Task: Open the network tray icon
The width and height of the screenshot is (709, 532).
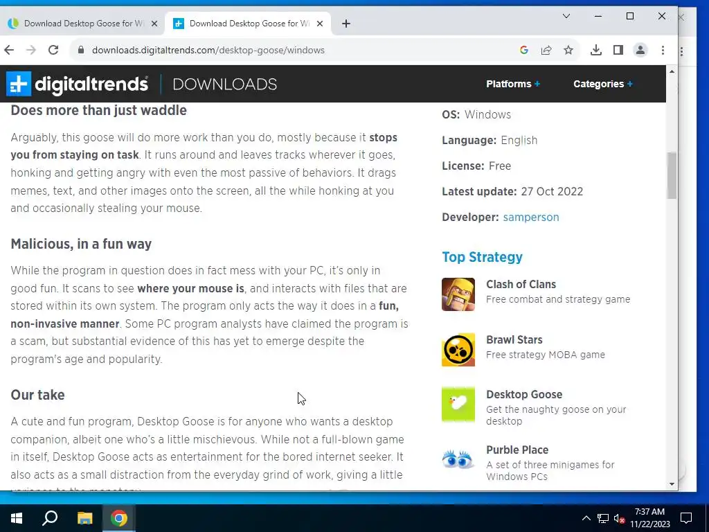Action: 603,518
